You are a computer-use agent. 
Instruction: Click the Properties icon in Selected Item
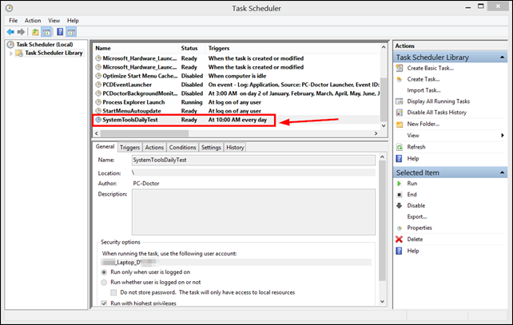coord(400,228)
